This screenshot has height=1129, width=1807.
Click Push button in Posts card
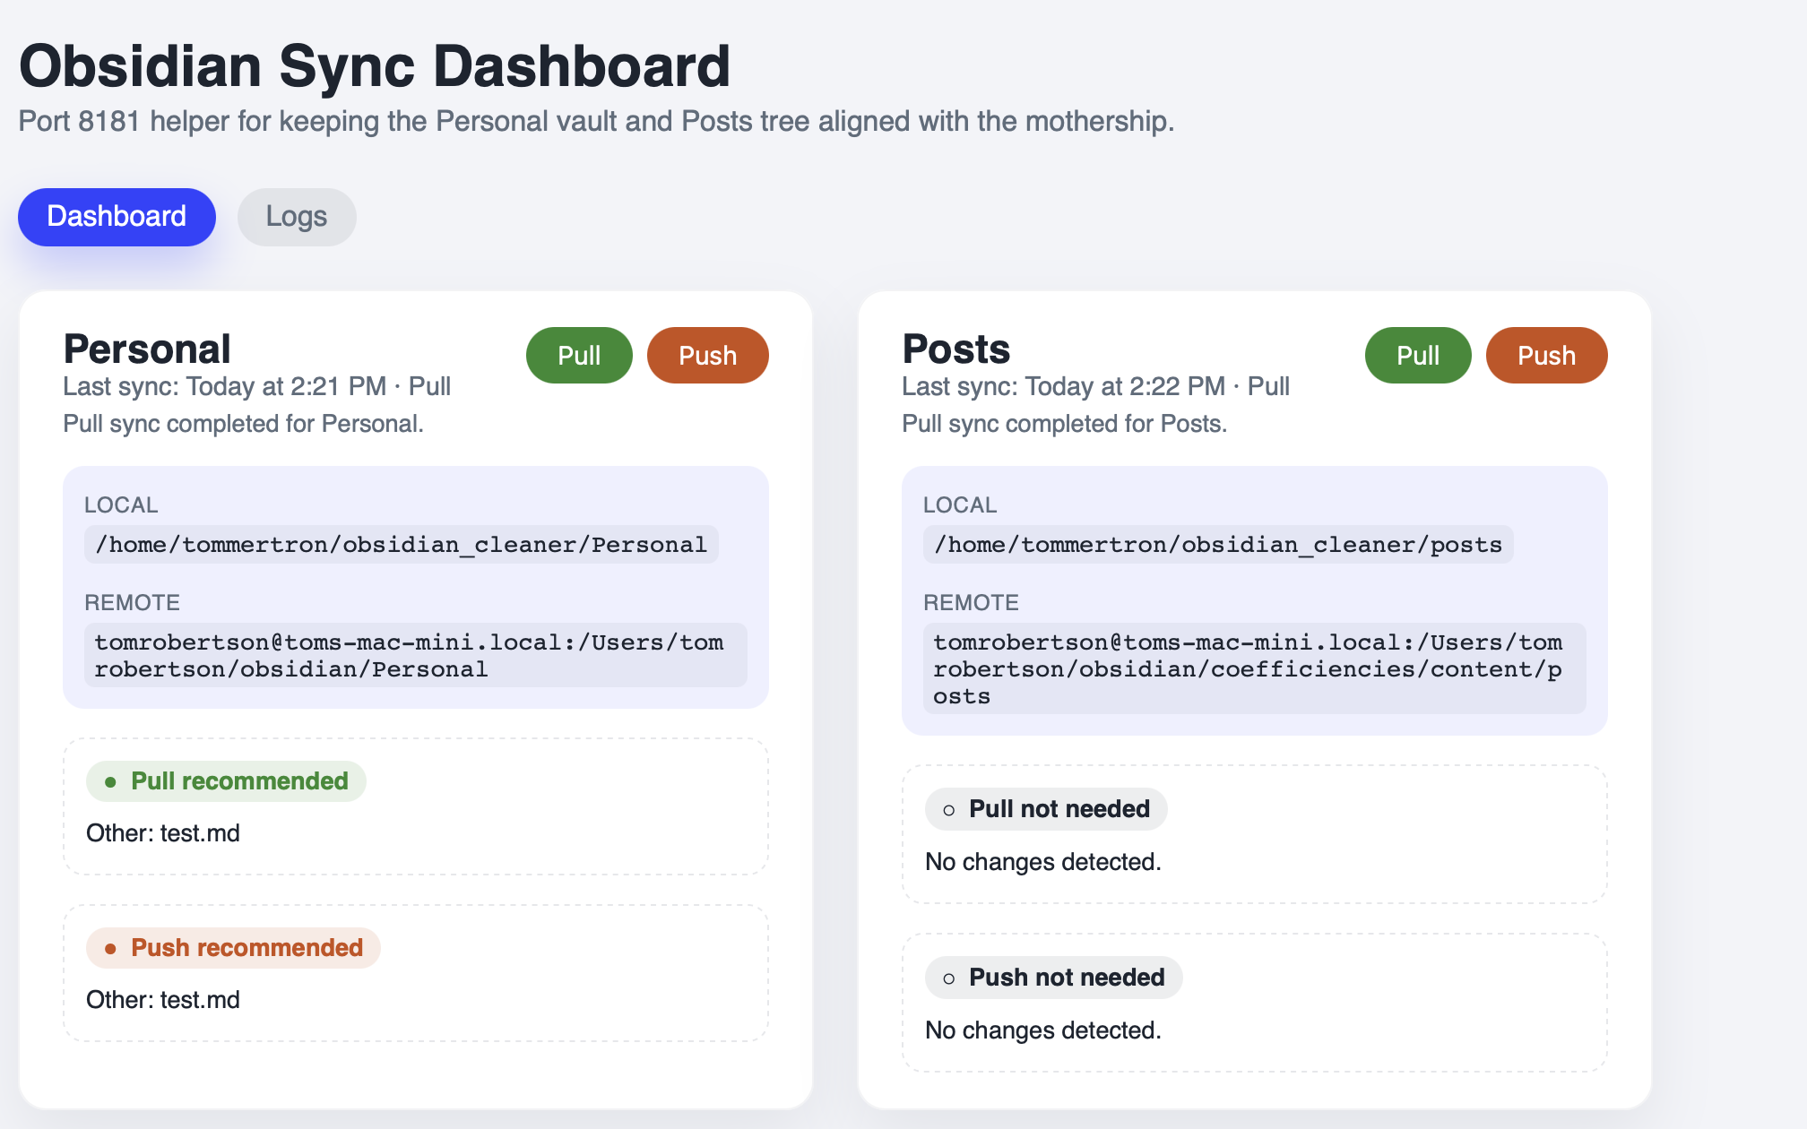point(1546,356)
